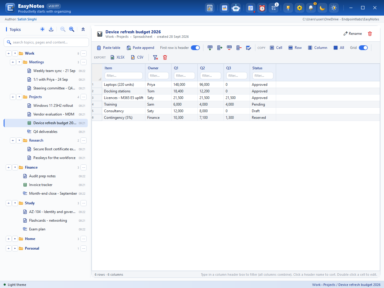Delete page via top-right red trash icon

[x=370, y=34]
